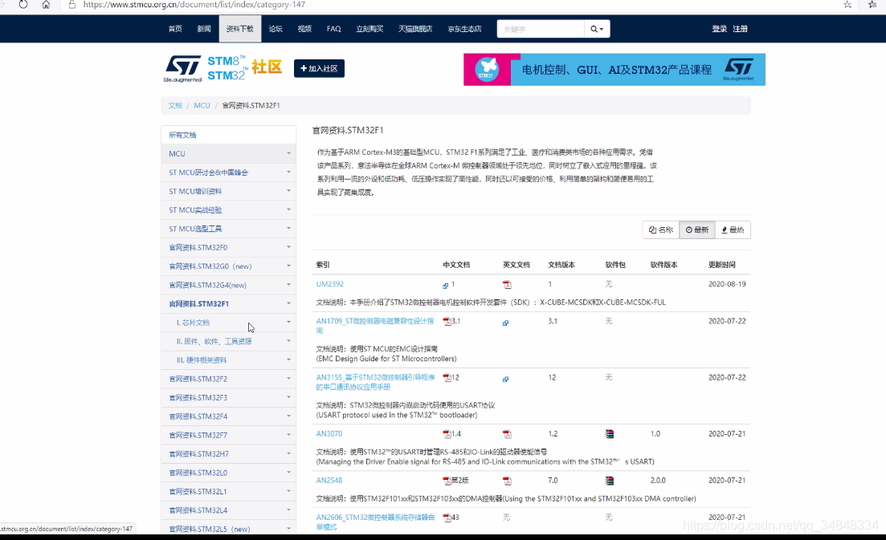Open 京东生态店 in top navigation
Screen dimensions: 886x540
tap(464, 29)
